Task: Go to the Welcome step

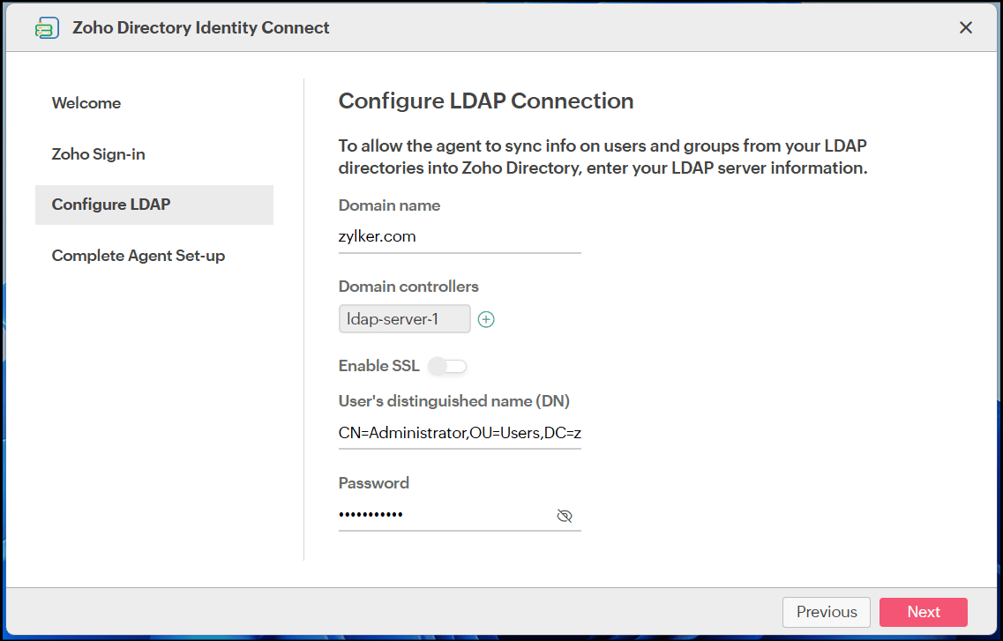Action: click(86, 103)
